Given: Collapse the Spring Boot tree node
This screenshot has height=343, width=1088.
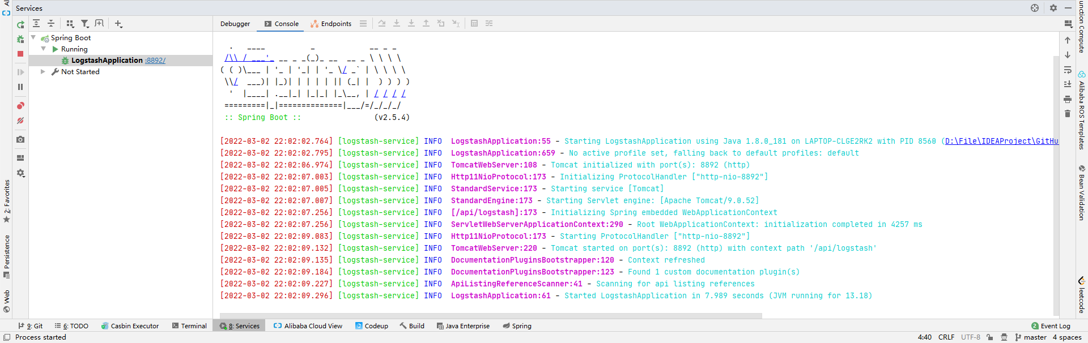Looking at the screenshot, I should pos(33,37).
